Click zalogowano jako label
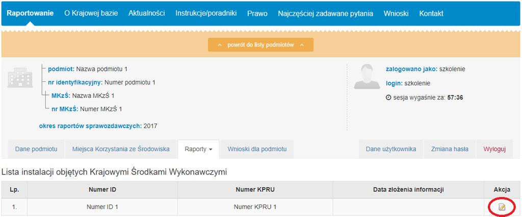The height and width of the screenshot is (217, 522). click(411, 69)
